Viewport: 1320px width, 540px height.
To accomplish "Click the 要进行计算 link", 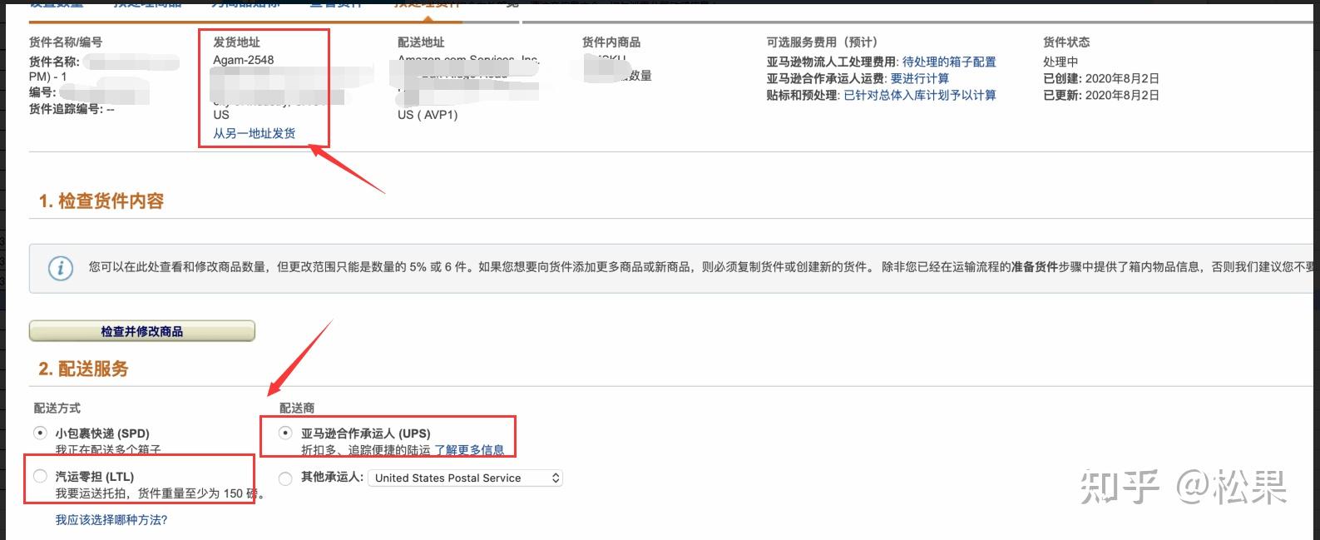I will coord(920,78).
